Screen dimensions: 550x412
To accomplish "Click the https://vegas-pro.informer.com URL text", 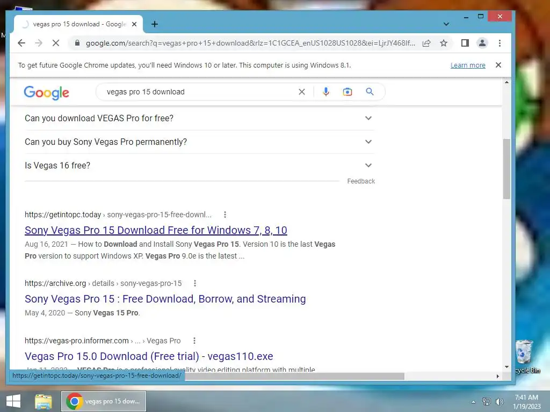I will pos(76,341).
